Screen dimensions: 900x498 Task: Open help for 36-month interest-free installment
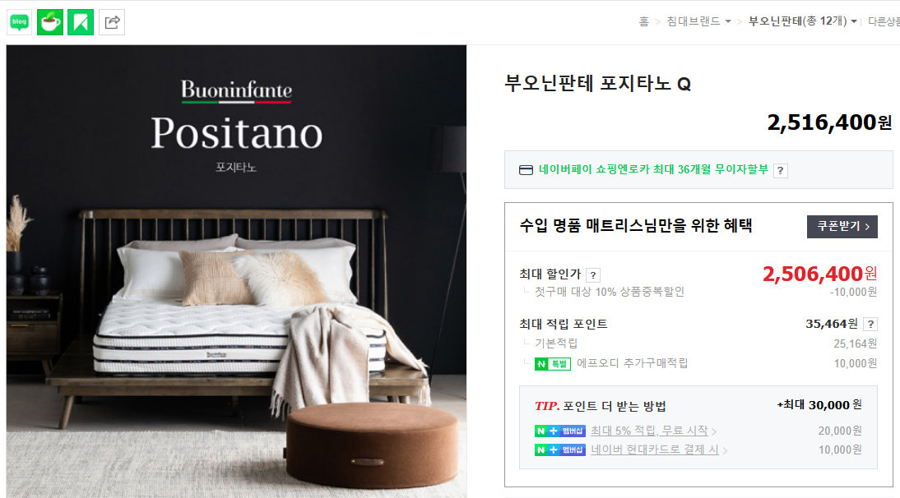pos(780,171)
